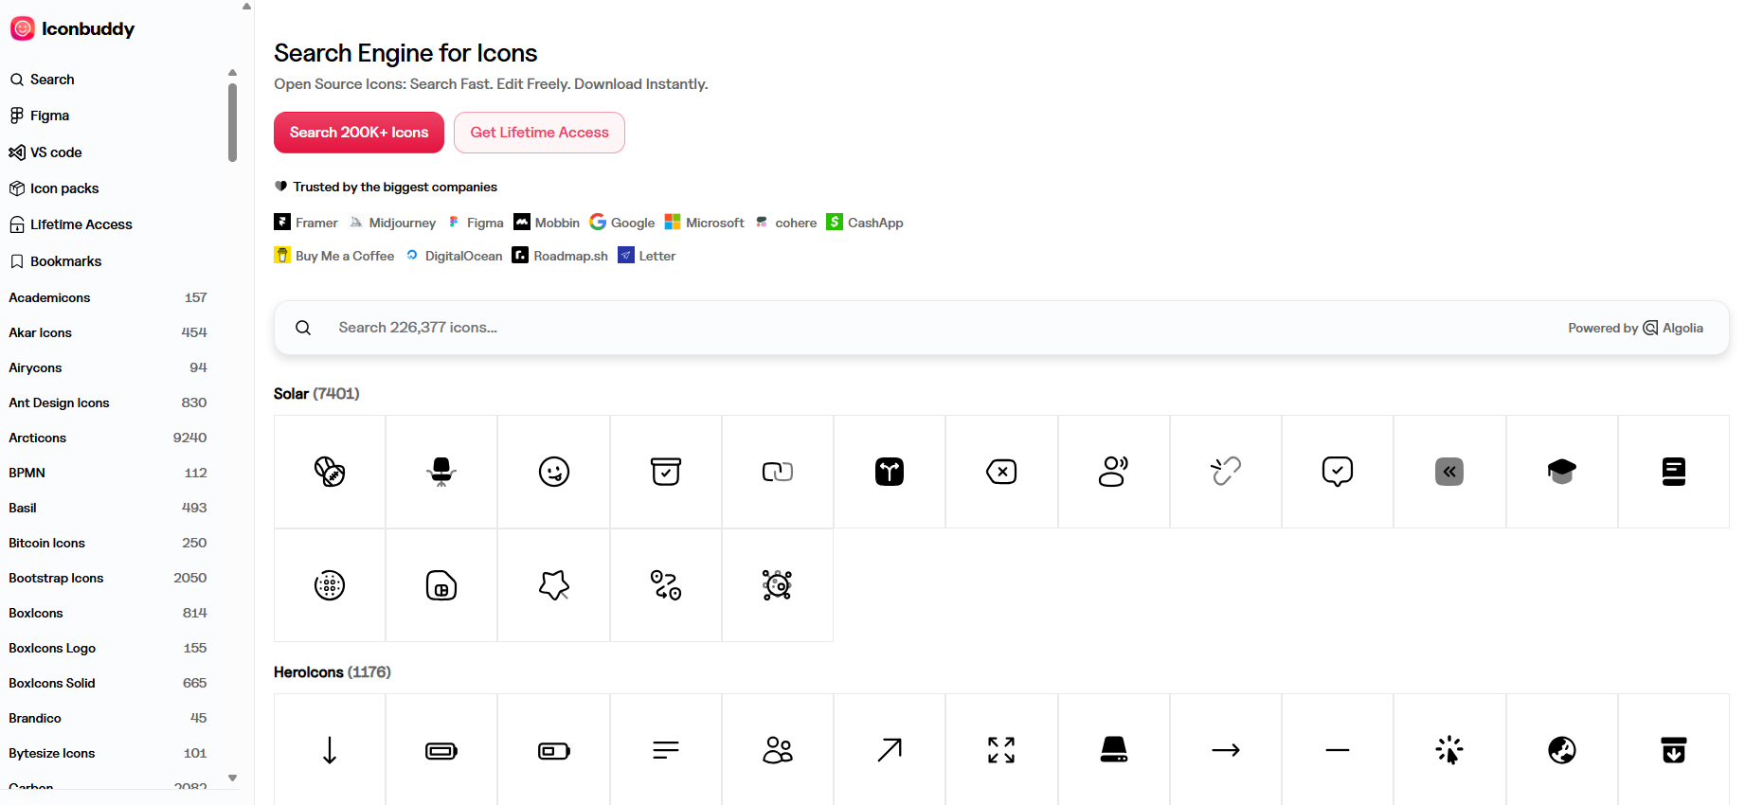Open the Bootstrap Icons pack
The width and height of the screenshot is (1745, 805).
point(56,578)
